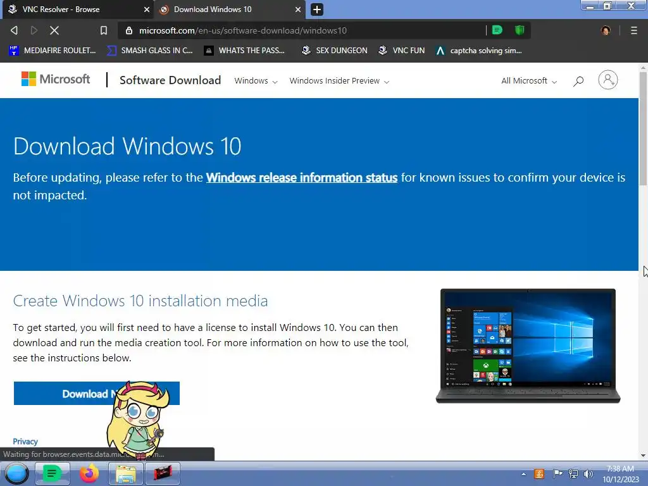648x486 pixels.
Task: Open the WHATS THE PASS... bookmark
Action: coord(245,51)
